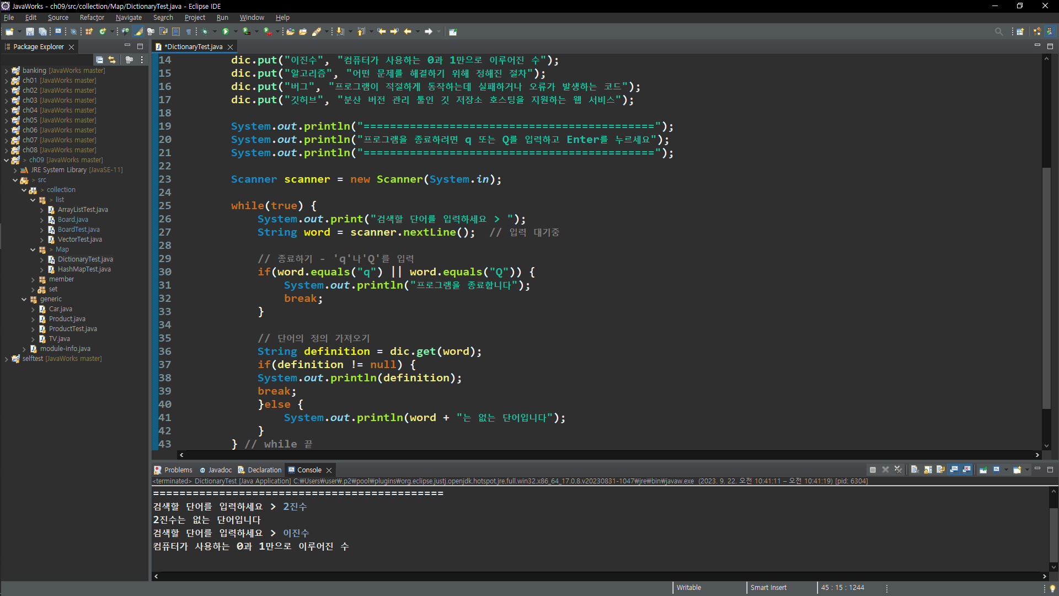The width and height of the screenshot is (1059, 596).
Task: Close the DictionaryTest.java editor tab
Action: coord(231,47)
